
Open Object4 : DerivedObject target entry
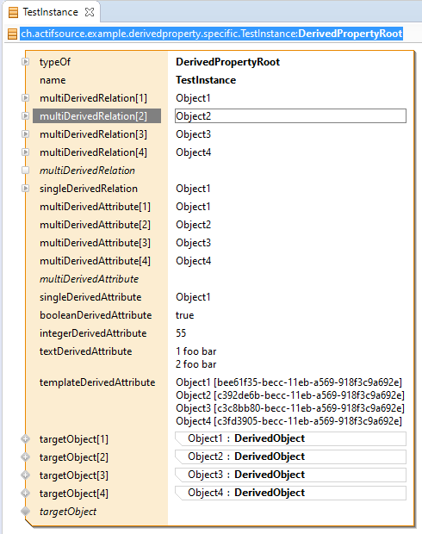tap(290, 493)
